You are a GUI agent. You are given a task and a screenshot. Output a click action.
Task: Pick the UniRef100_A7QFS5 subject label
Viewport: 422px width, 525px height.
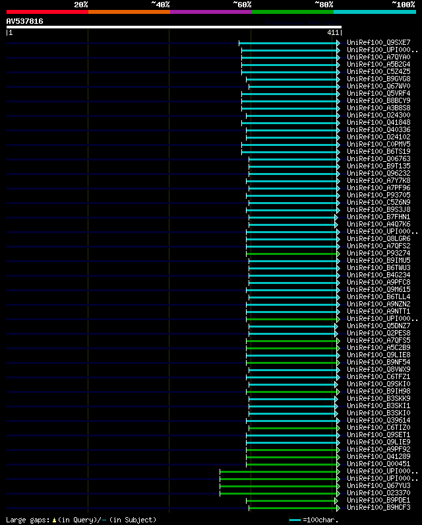click(378, 341)
